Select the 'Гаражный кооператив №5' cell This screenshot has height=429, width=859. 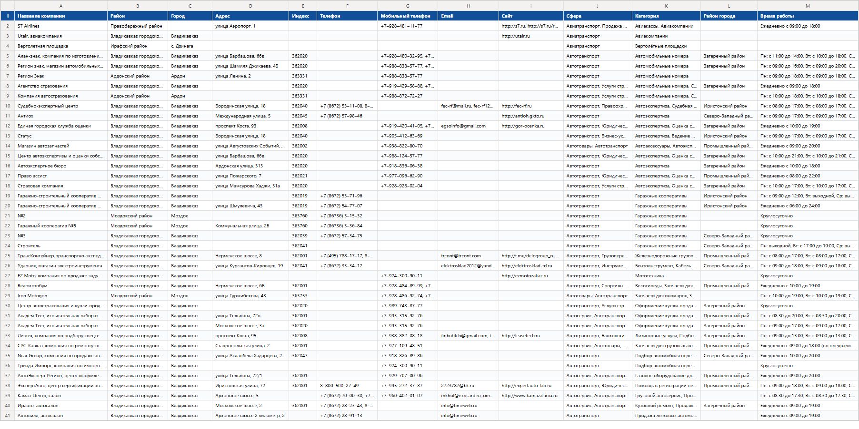click(x=61, y=226)
